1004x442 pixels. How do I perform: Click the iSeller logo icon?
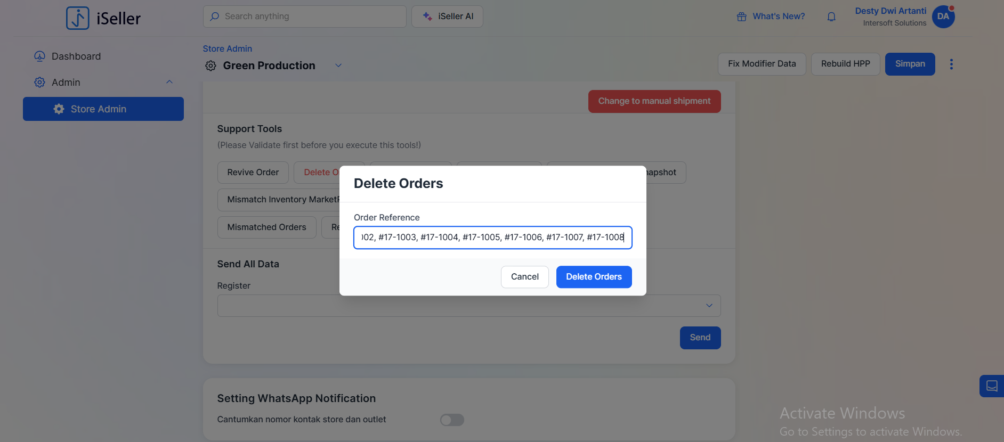[x=78, y=18]
